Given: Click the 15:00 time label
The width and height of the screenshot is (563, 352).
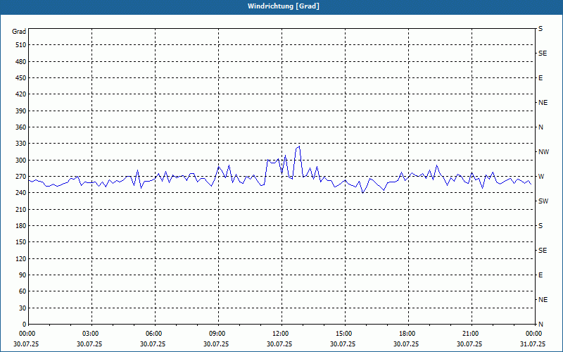Looking at the screenshot, I should pos(343,334).
